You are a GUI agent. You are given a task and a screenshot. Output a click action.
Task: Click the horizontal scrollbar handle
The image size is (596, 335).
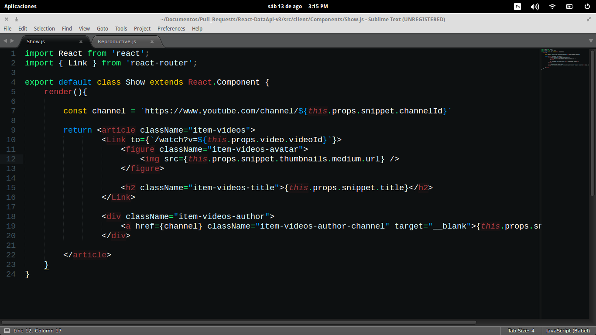click(239, 322)
